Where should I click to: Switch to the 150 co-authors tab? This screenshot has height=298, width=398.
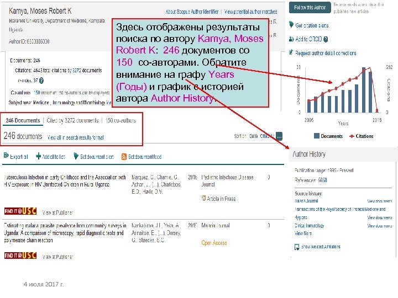click(x=121, y=120)
